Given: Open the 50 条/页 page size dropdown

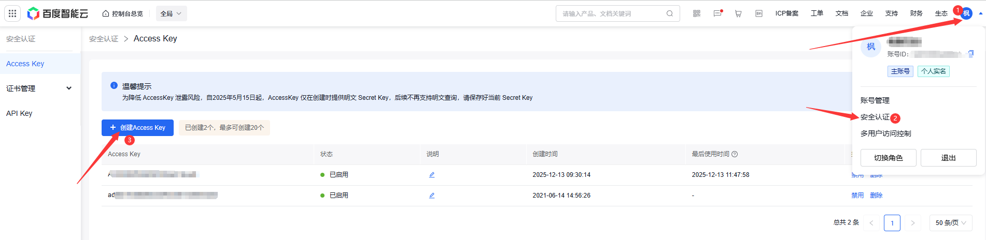Looking at the screenshot, I should (x=950, y=223).
